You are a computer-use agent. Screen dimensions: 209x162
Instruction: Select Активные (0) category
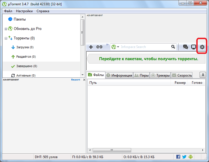pos(26,76)
